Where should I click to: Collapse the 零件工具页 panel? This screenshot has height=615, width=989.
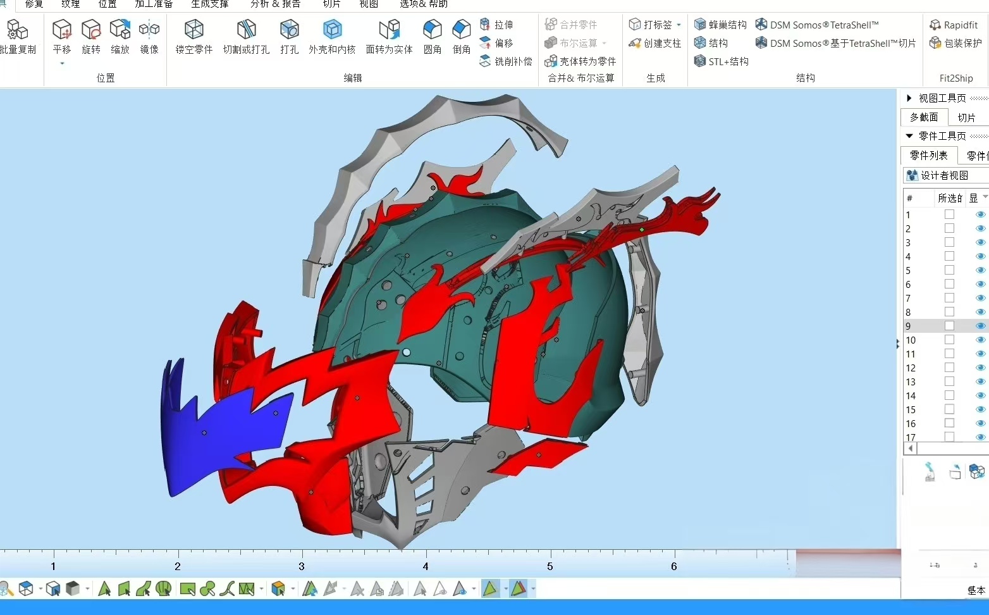(x=909, y=136)
